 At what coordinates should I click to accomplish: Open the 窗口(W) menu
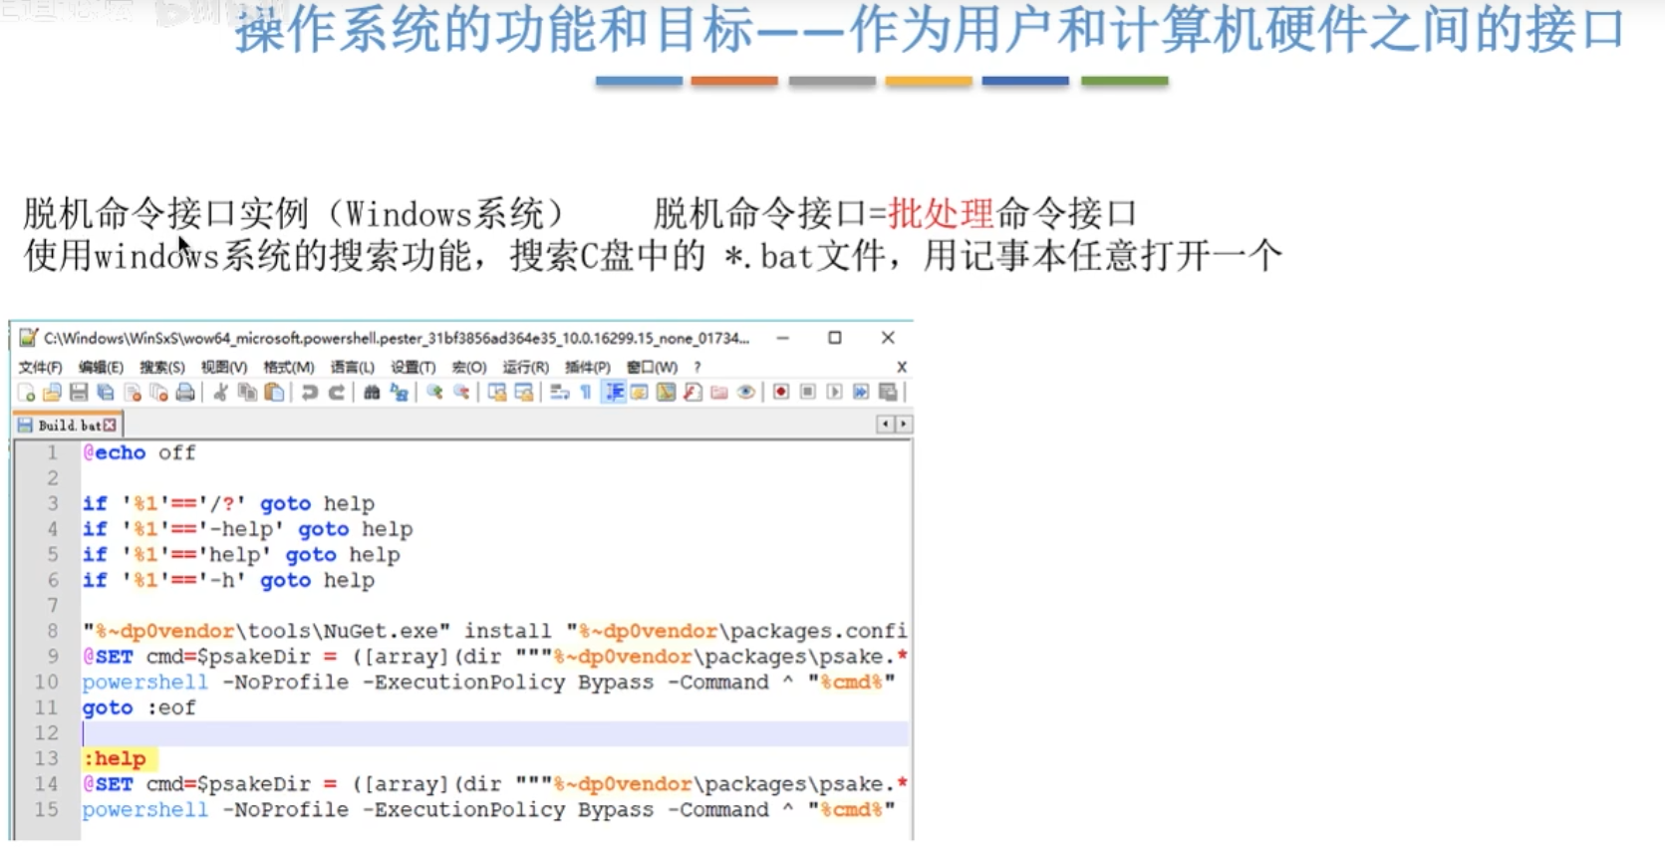pos(652,367)
